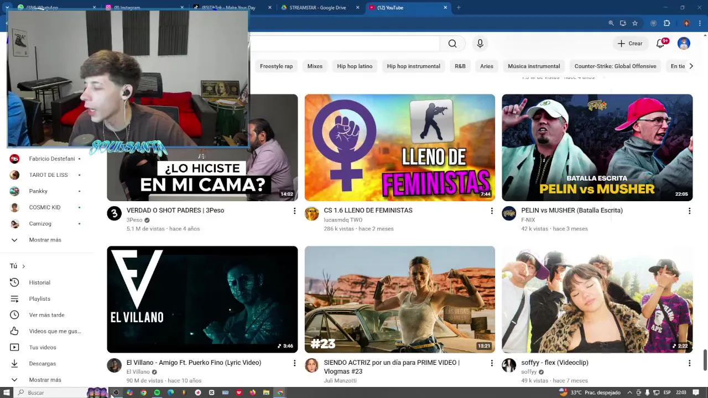Screen dimensions: 708x398
Task: Open the lucasmdq TWO channel avatar
Action: click(x=311, y=213)
